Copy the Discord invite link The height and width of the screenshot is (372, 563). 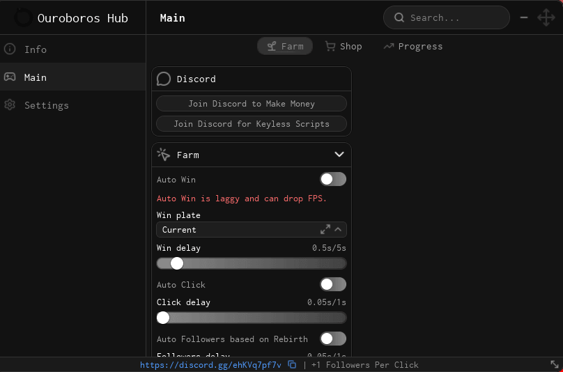tap(292, 365)
